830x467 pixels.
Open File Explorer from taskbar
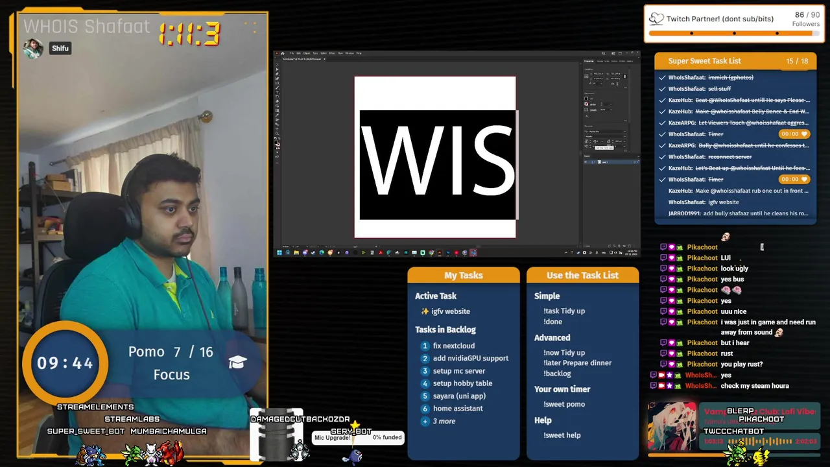pyautogui.click(x=296, y=253)
